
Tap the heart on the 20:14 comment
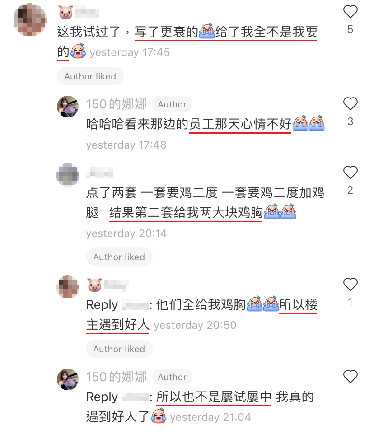click(x=350, y=173)
